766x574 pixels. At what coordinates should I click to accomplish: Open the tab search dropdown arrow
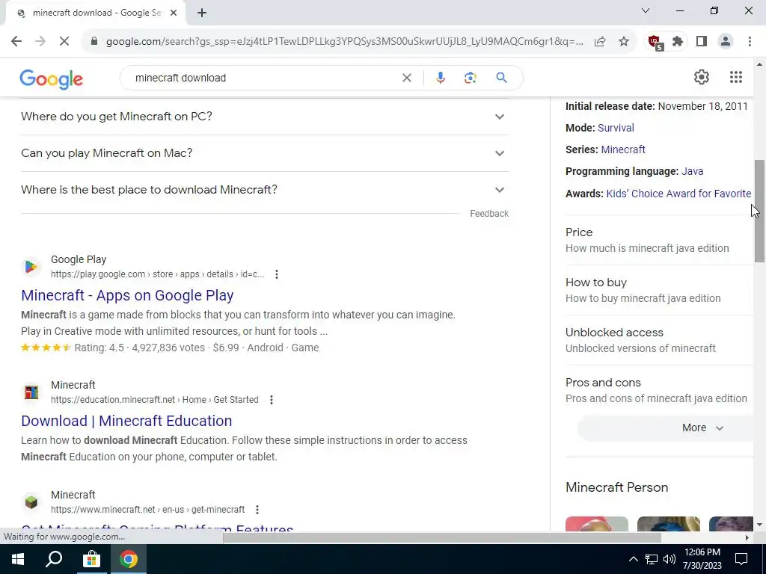coord(646,10)
